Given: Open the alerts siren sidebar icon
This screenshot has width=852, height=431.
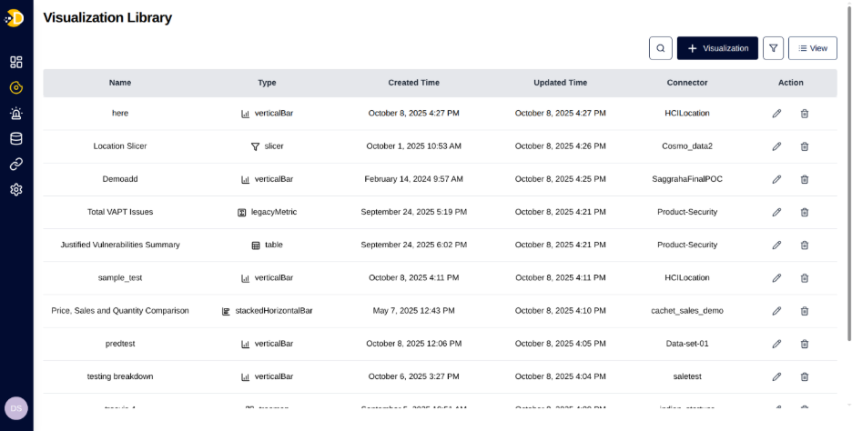Looking at the screenshot, I should pos(15,114).
